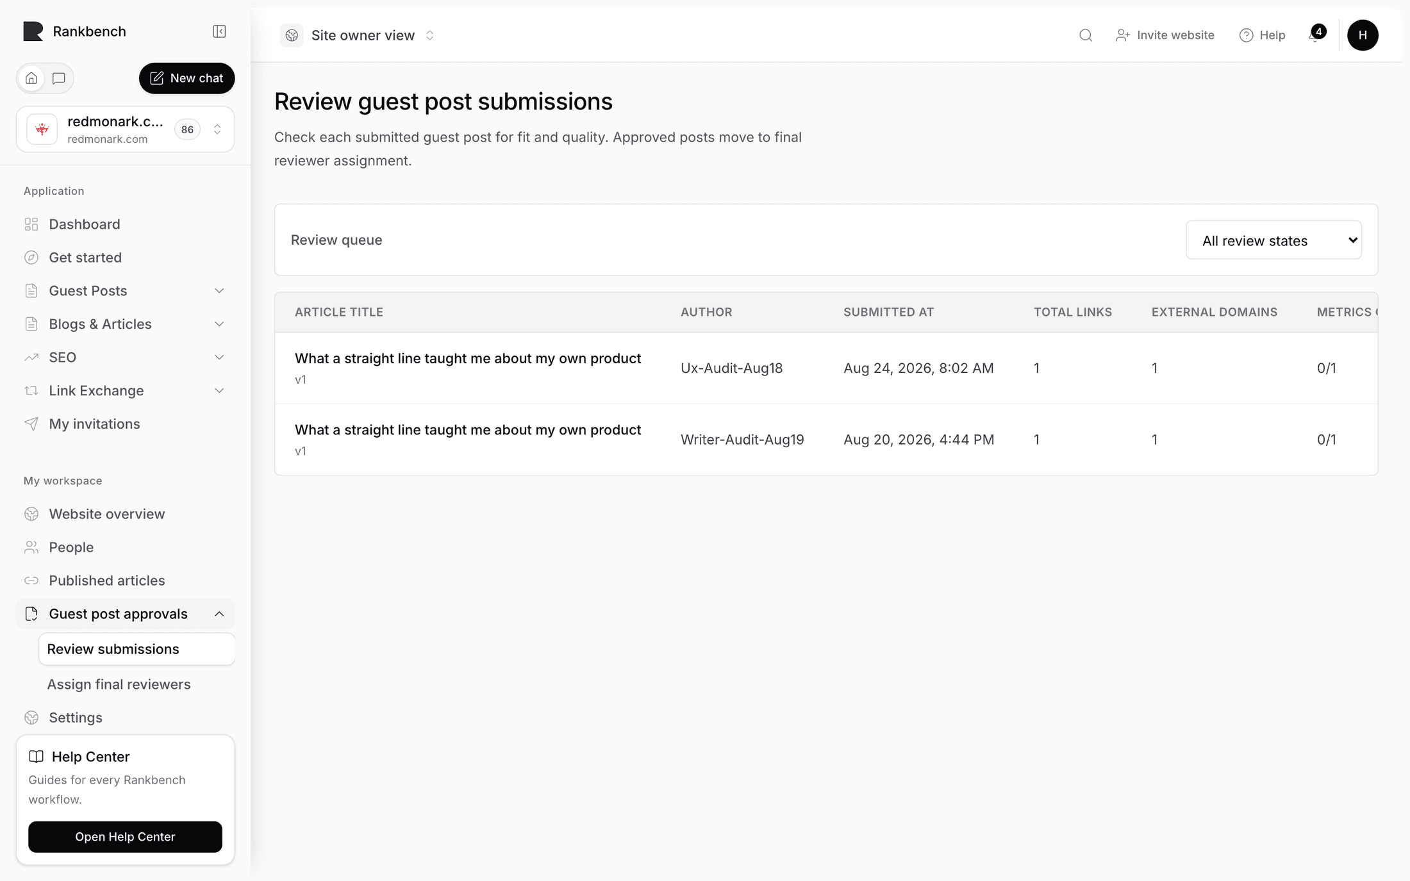Click the Guest Posts document icon
1410x881 pixels.
[31, 291]
